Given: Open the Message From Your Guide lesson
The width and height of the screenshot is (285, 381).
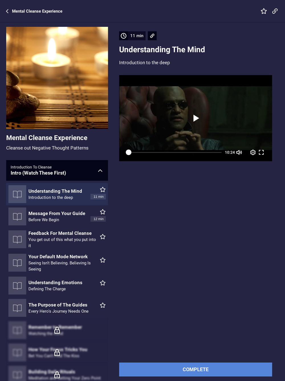Looking at the screenshot, I should point(57,216).
